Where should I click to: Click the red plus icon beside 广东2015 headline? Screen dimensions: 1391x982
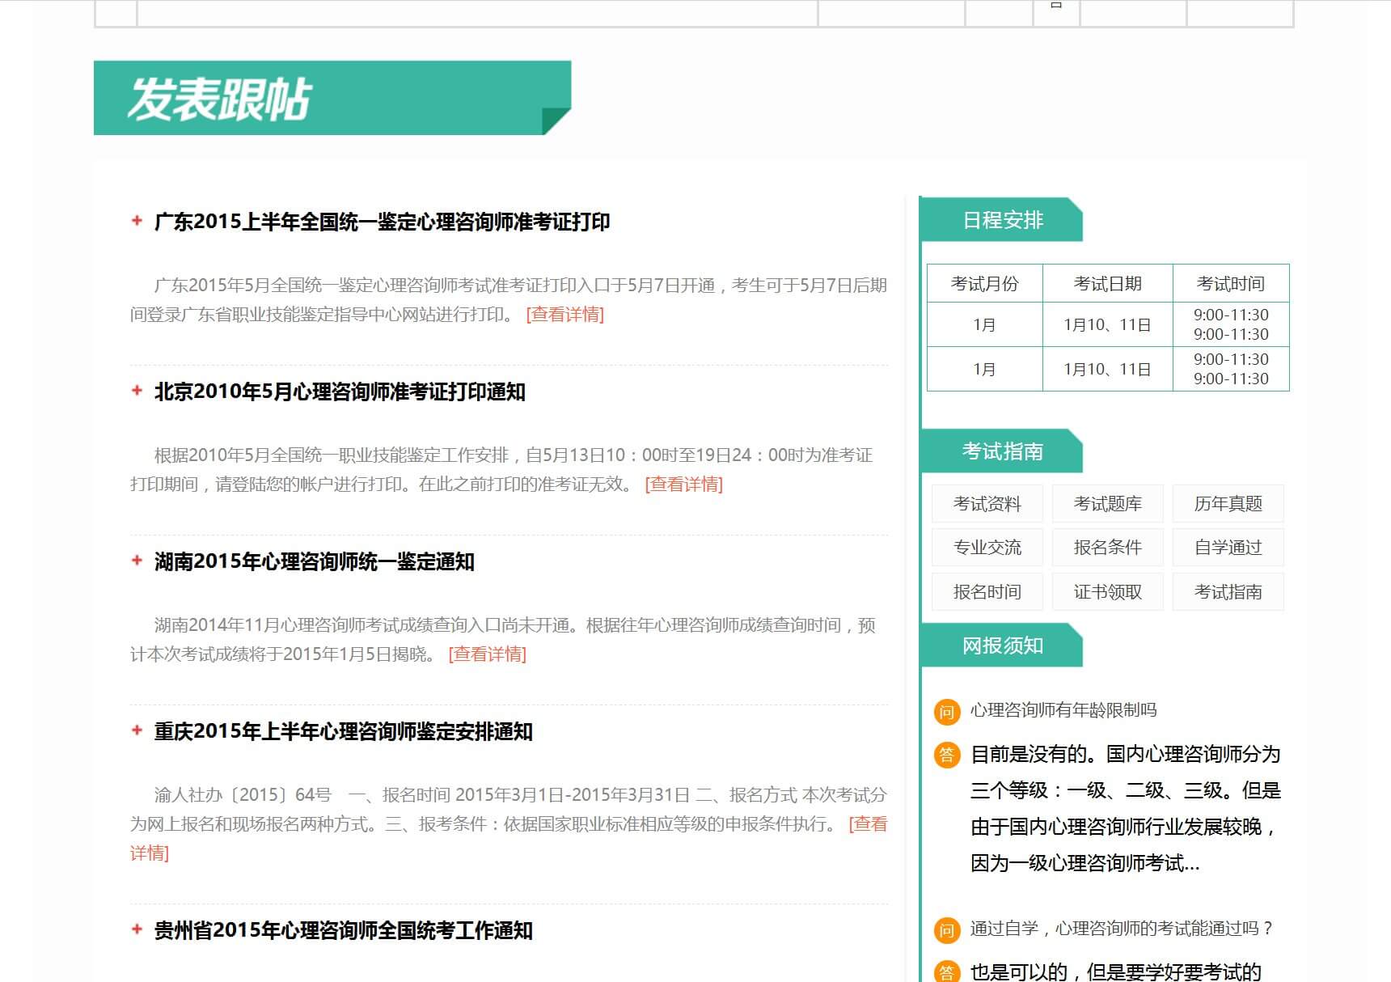click(137, 220)
